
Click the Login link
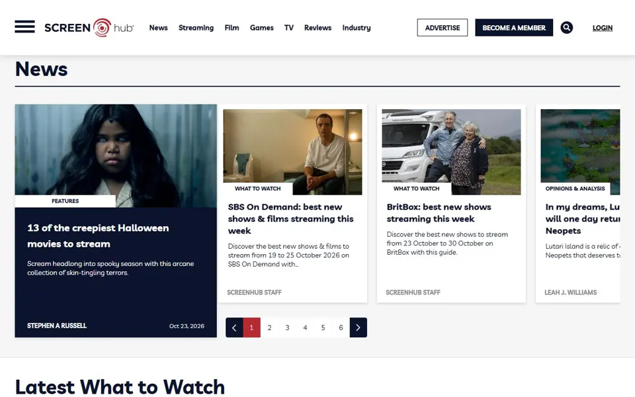(x=602, y=28)
